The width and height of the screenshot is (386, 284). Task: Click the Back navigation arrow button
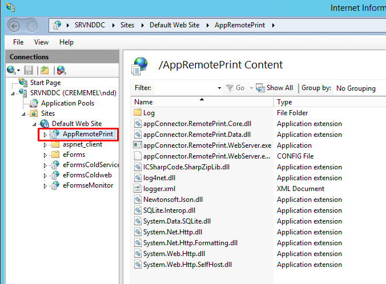(15, 25)
